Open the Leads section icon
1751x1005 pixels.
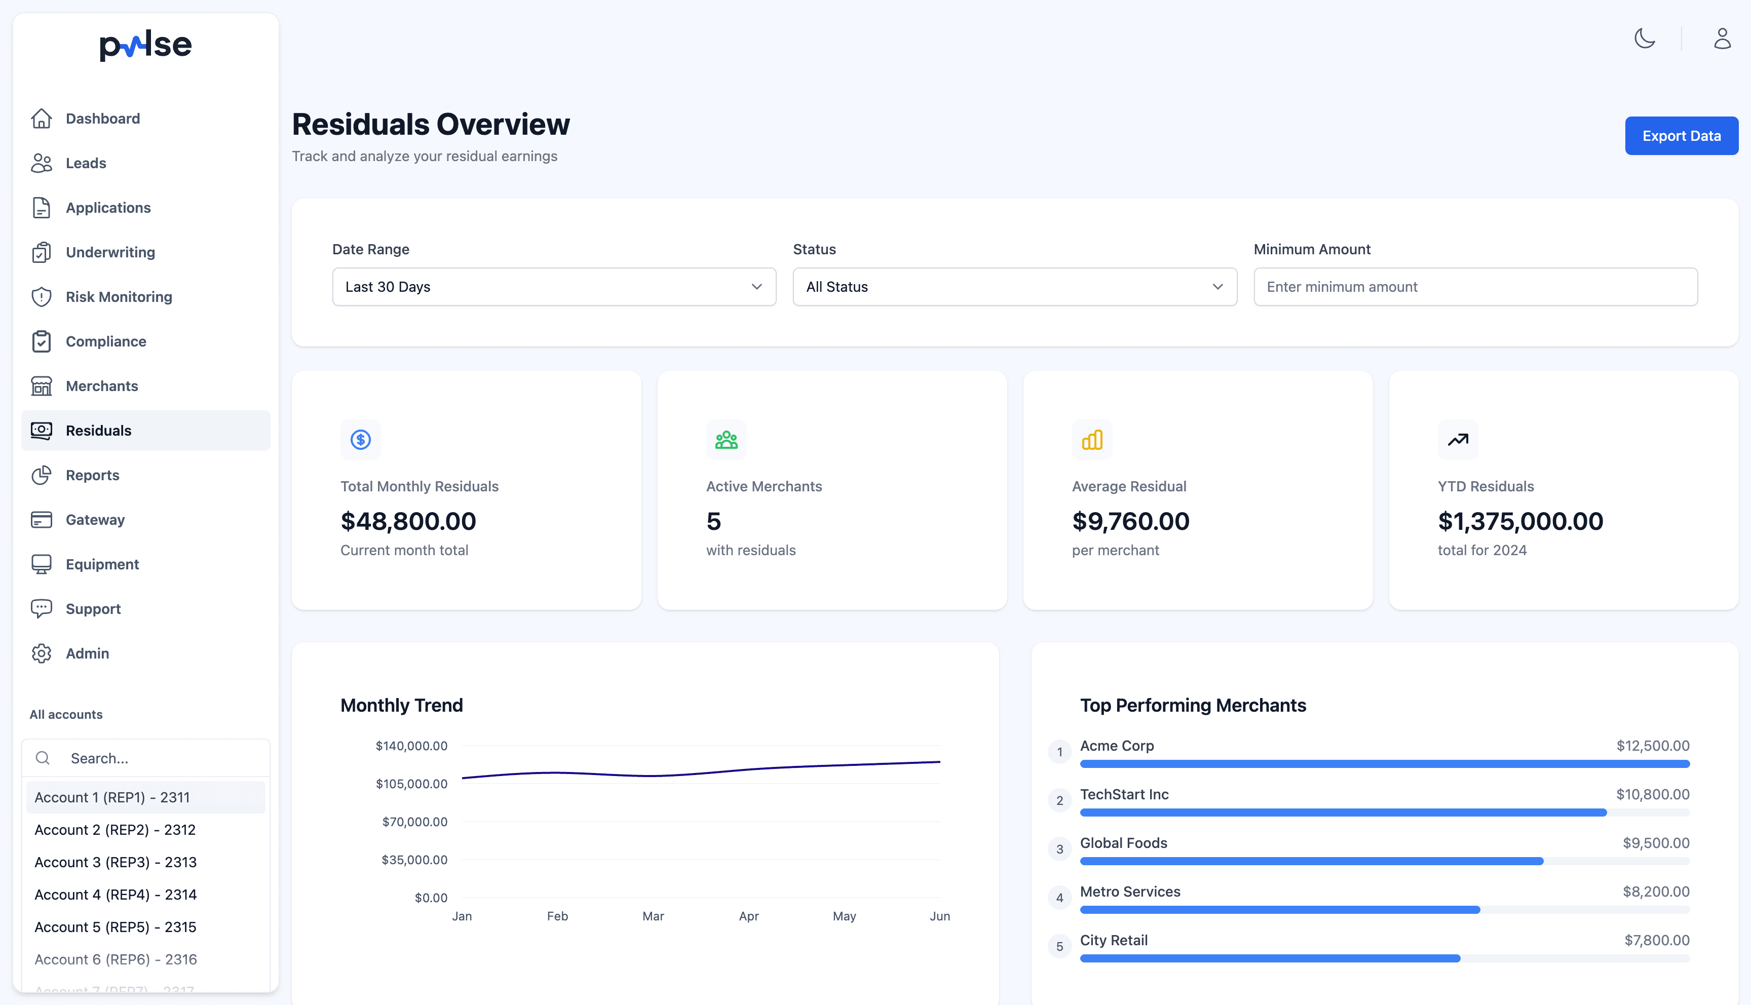pos(42,163)
